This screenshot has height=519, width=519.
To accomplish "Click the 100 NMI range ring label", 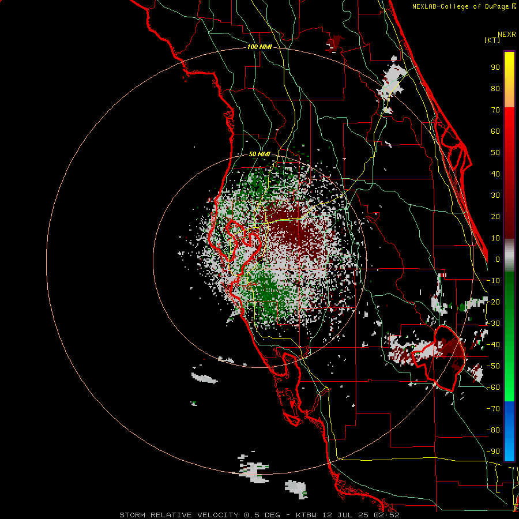I will (x=259, y=47).
